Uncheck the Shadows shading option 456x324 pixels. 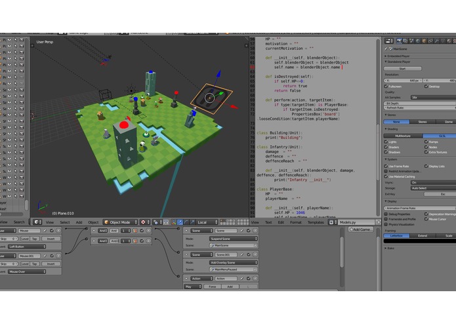pyautogui.click(x=386, y=152)
